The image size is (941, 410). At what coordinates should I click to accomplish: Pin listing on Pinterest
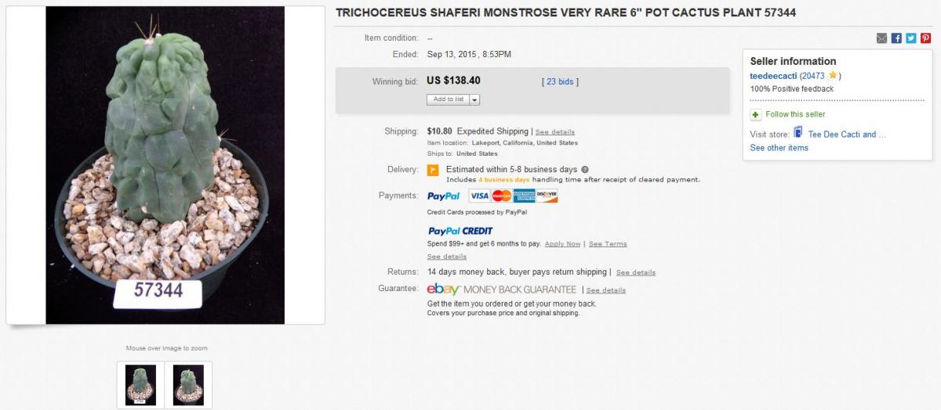925,38
